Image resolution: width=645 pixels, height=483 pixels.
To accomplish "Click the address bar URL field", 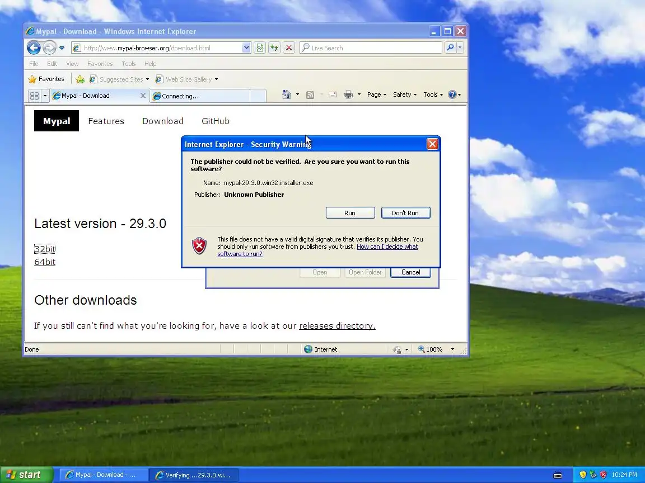I will (x=157, y=48).
